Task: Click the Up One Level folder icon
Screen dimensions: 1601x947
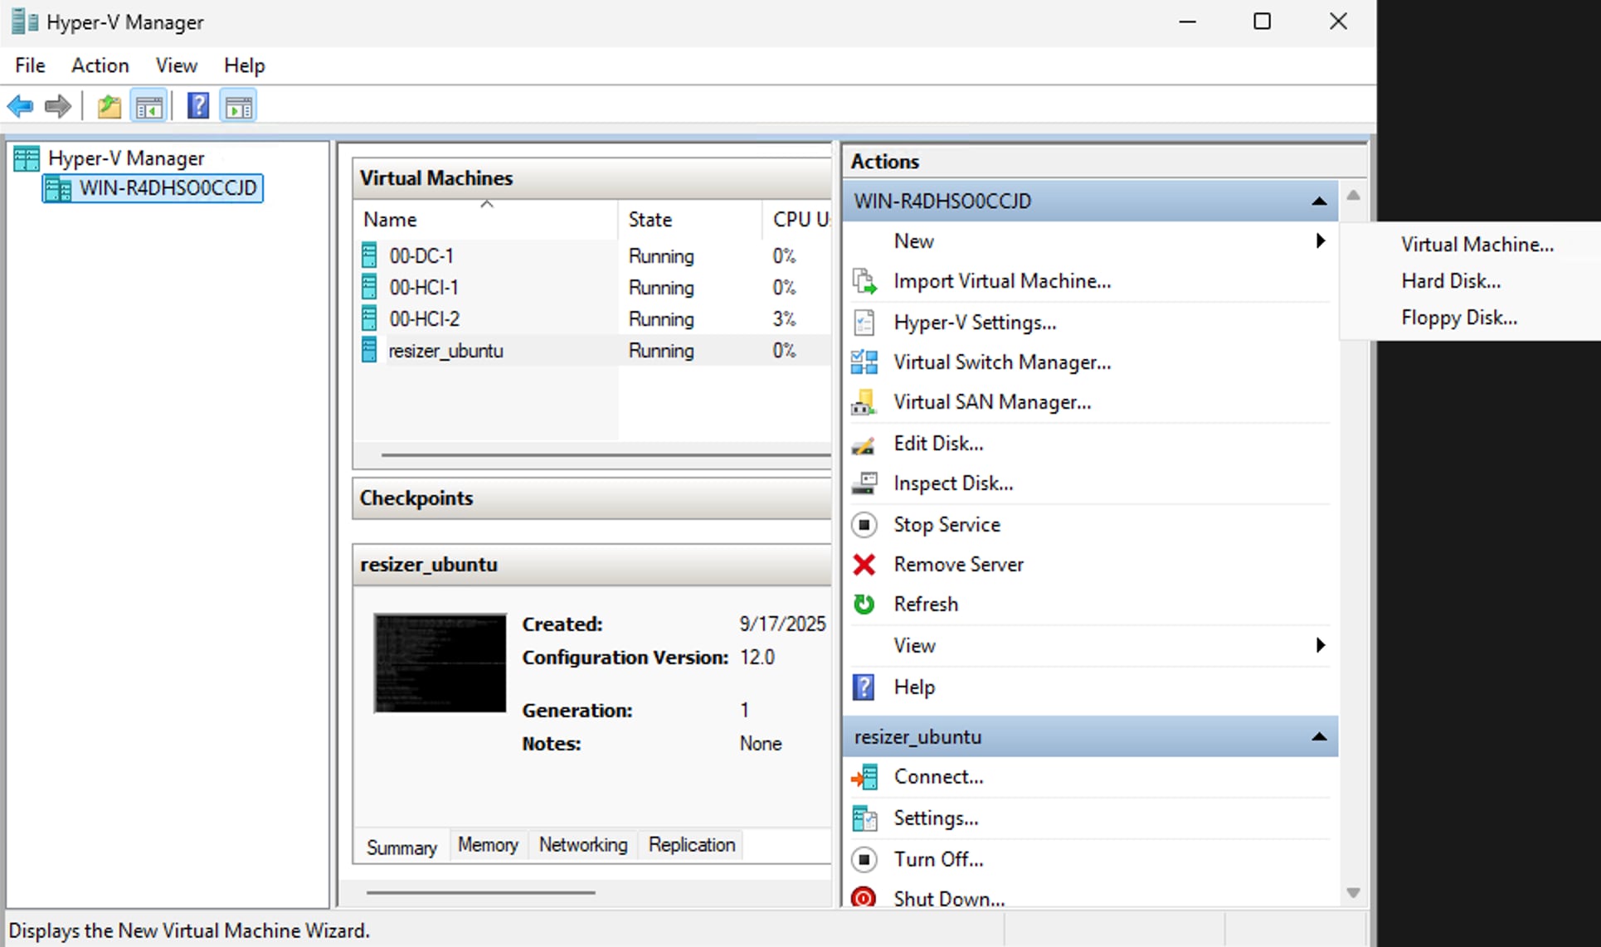Action: [x=109, y=106]
